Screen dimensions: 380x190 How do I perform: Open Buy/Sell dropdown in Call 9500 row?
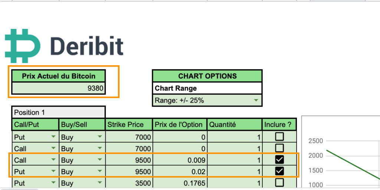(x=82, y=160)
